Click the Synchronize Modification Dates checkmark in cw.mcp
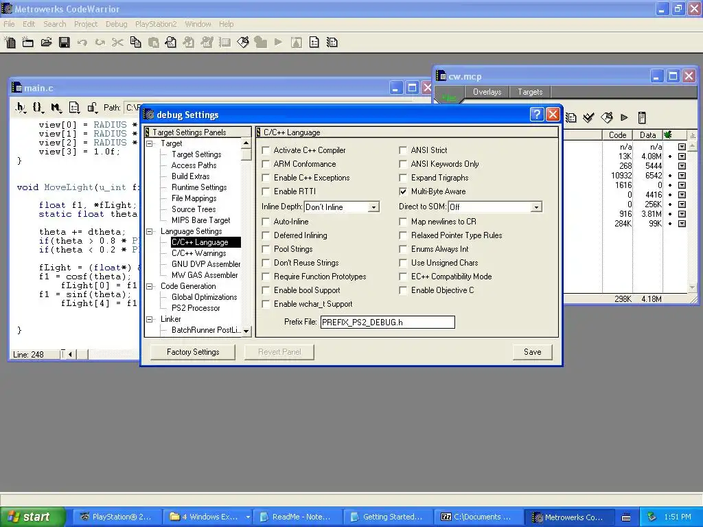Screen dimensions: 703x527 tap(588, 117)
